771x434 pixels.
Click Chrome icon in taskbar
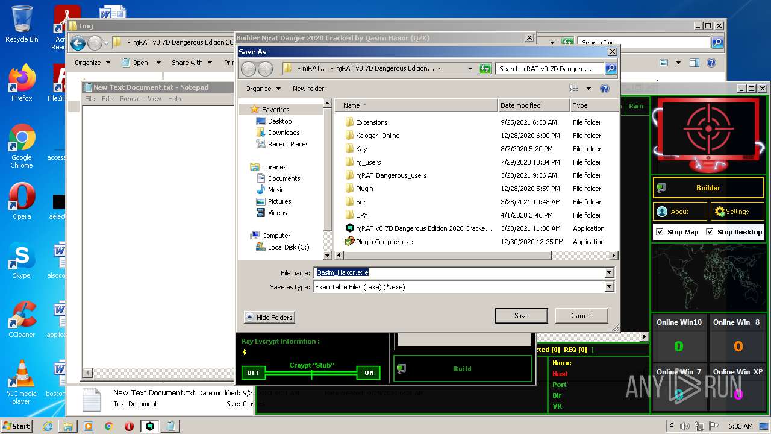pyautogui.click(x=108, y=426)
